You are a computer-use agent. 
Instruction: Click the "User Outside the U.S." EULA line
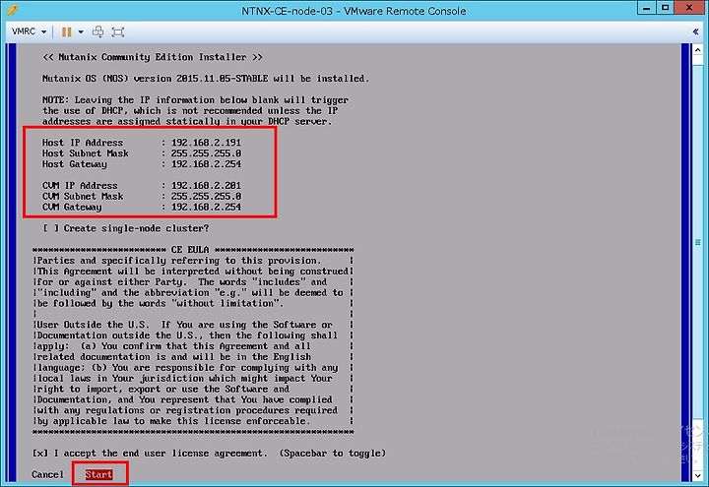(x=184, y=325)
